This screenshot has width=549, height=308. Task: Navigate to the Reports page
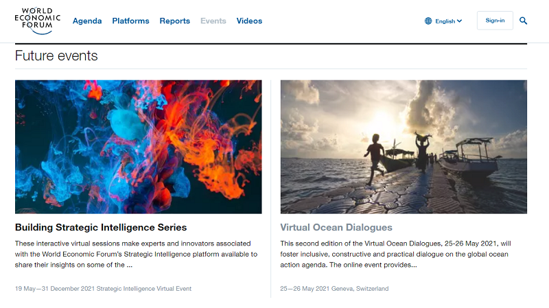(174, 21)
